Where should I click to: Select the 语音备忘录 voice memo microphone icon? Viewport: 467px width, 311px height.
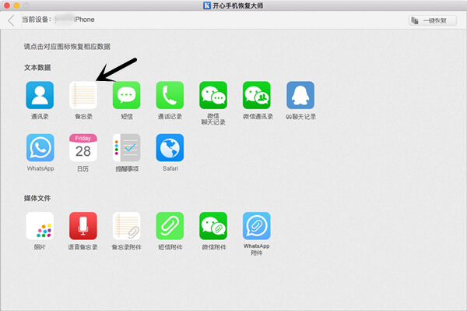tap(83, 226)
